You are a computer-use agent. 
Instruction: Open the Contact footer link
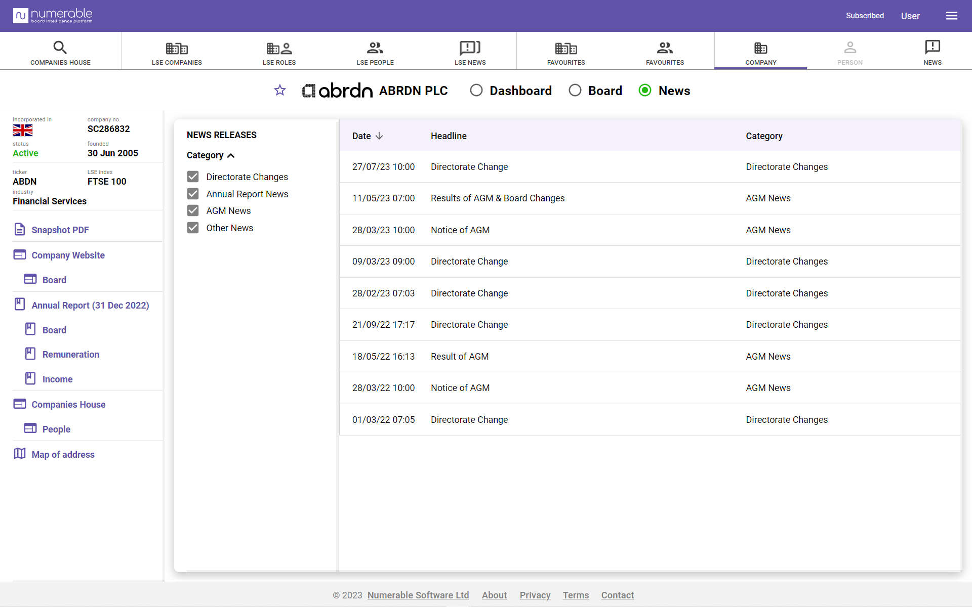tap(618, 595)
